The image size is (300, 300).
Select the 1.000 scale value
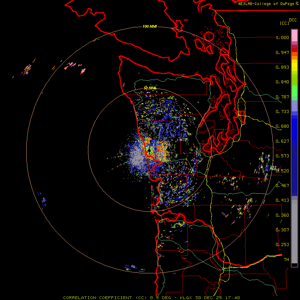pyautogui.click(x=282, y=37)
